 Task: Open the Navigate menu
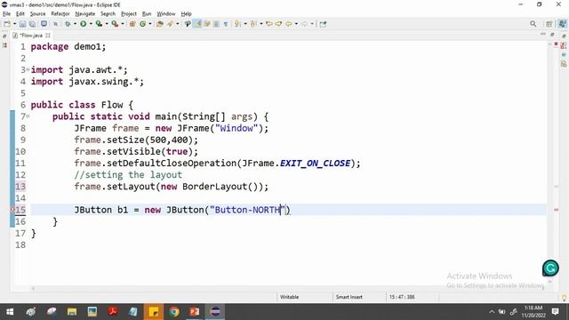click(x=85, y=14)
